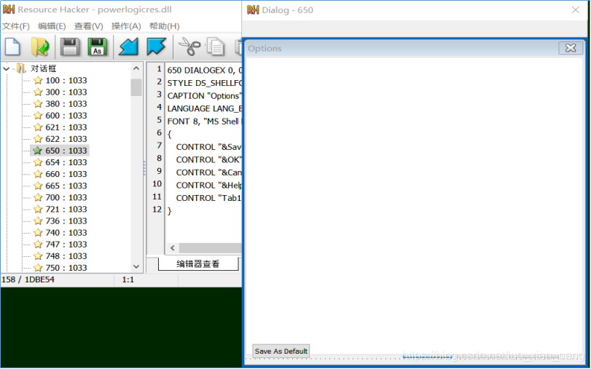Click Resource Hacker logo in main title bar
The width and height of the screenshot is (591, 369).
coord(9,9)
